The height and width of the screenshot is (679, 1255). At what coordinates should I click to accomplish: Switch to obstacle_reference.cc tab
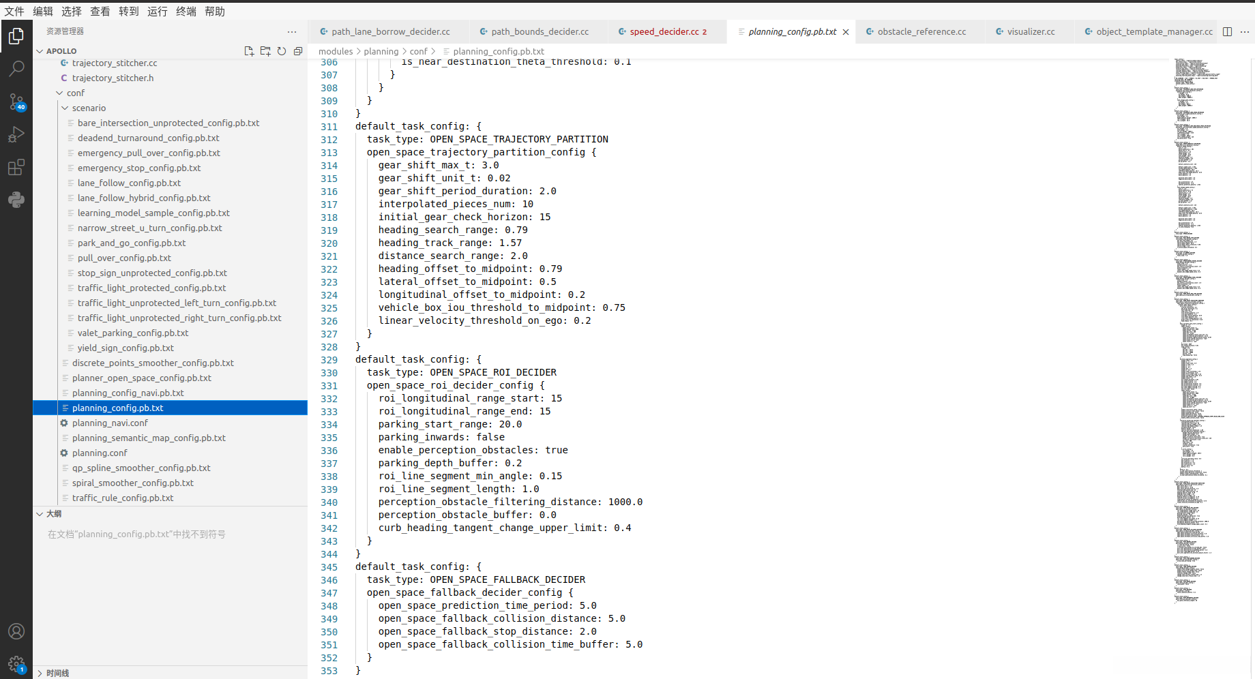919,31
